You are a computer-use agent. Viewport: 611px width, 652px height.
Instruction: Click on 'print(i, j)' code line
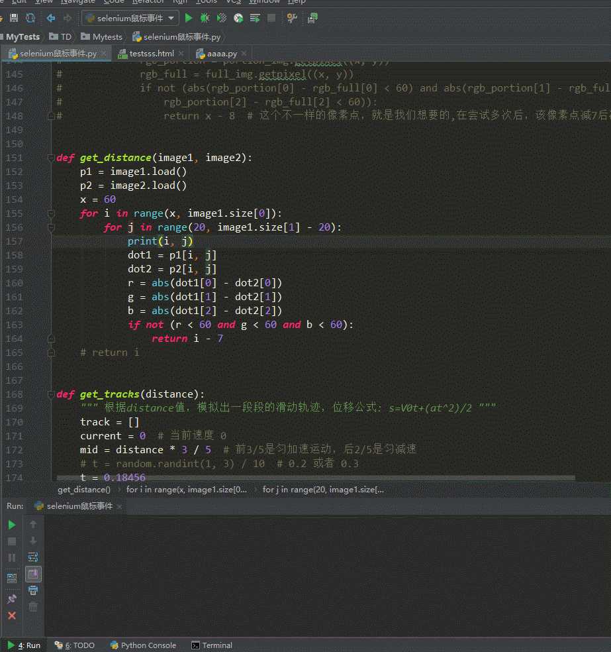coord(160,241)
